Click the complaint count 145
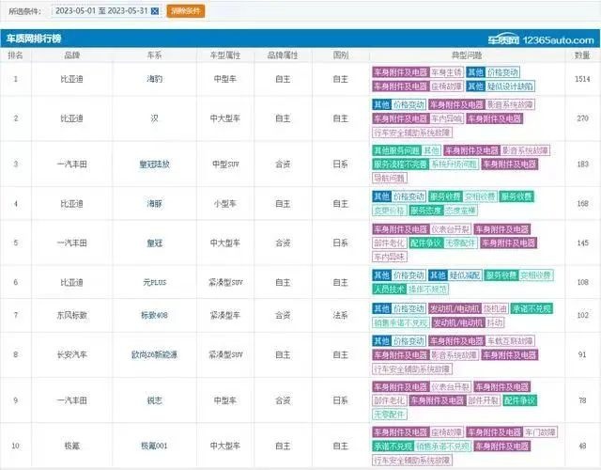Image resolution: width=601 pixels, height=470 pixels. coord(582,243)
